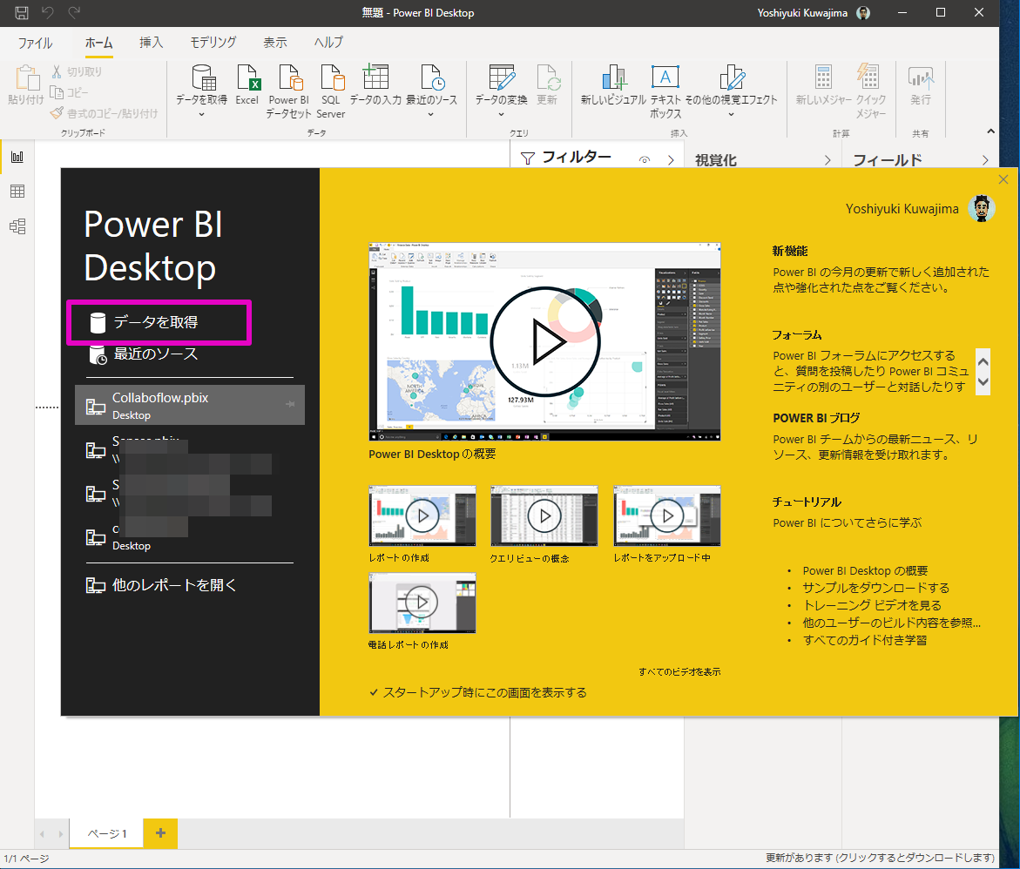Image resolution: width=1020 pixels, height=869 pixels.
Task: Play the レポートの作成 video thumbnail
Action: pyautogui.click(x=422, y=515)
